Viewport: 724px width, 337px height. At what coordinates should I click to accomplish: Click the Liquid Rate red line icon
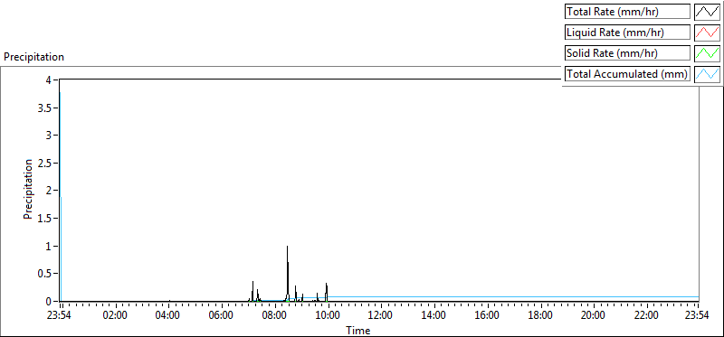click(x=707, y=33)
